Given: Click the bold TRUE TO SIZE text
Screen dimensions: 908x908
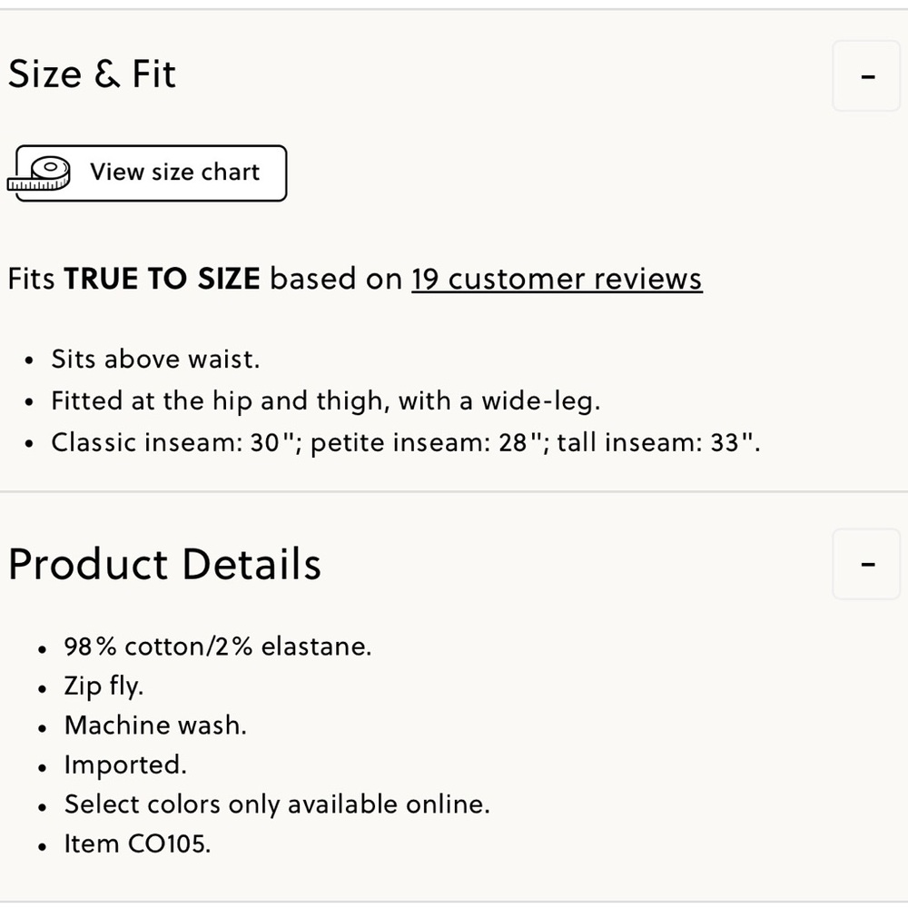Looking at the screenshot, I should click(x=162, y=279).
